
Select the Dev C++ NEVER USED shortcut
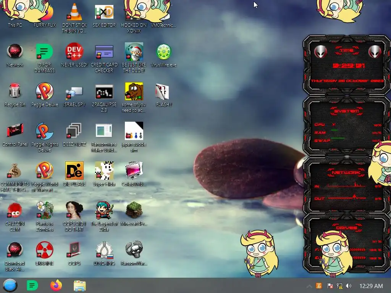pyautogui.click(x=74, y=55)
